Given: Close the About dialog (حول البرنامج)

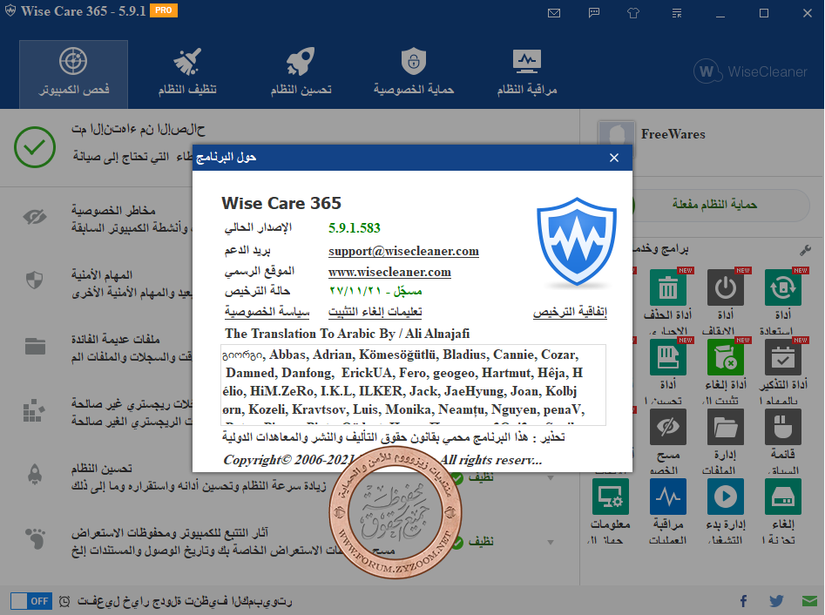Looking at the screenshot, I should [x=613, y=158].
